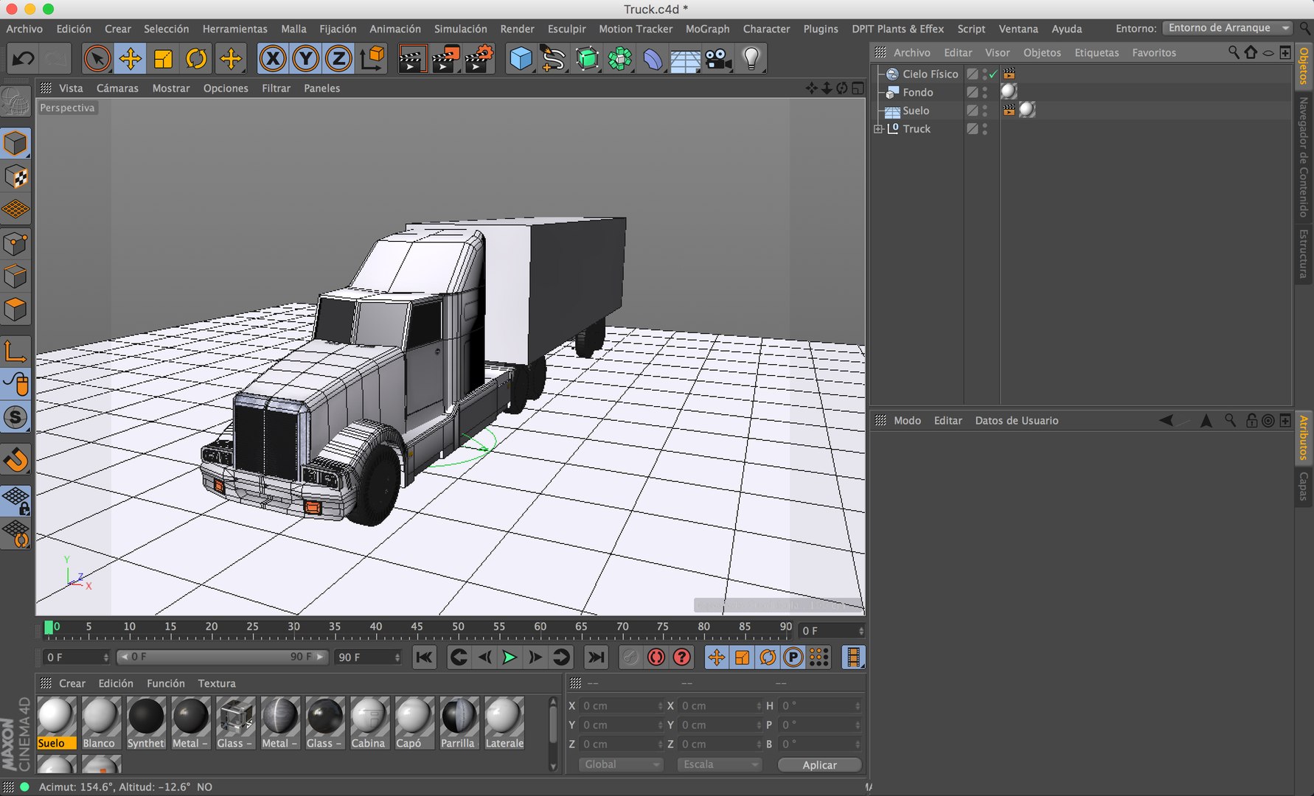Activate the Rotate tool
This screenshot has height=796, width=1314.
click(x=197, y=58)
